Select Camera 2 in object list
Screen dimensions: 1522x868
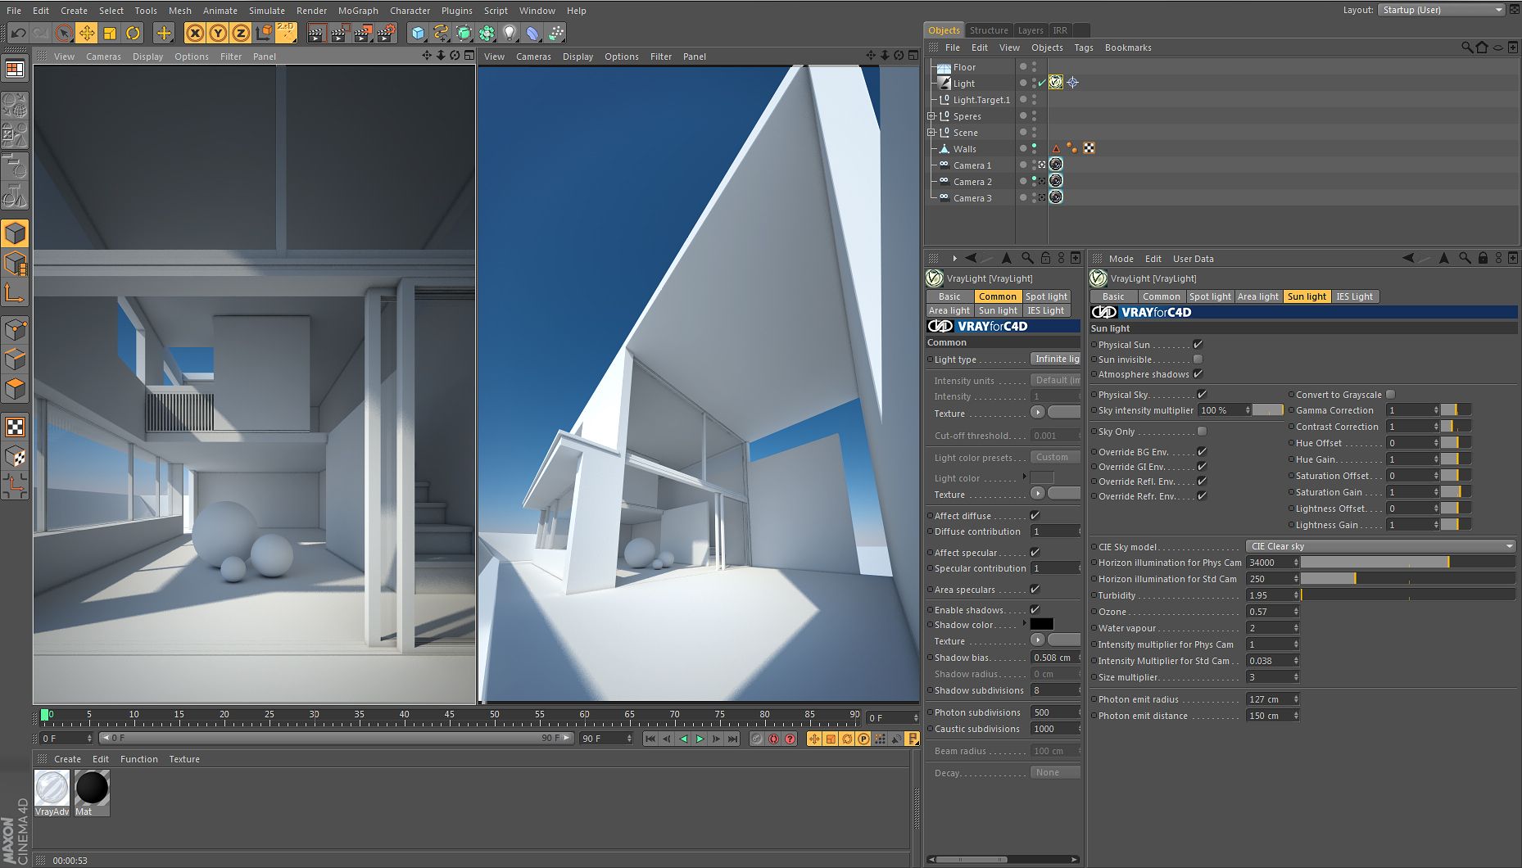[972, 182]
